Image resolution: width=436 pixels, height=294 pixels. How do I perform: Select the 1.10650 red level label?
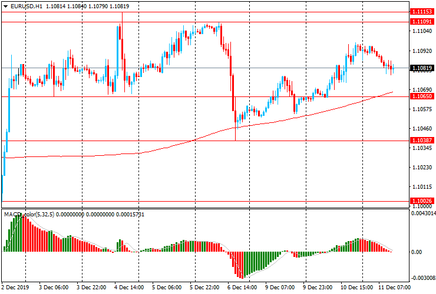pyautogui.click(x=422, y=96)
